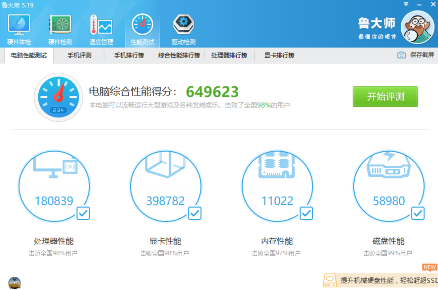The width and height of the screenshot is (438, 290).
Task: Uncheck the 显卡性能 test checkbox
Action: click(x=195, y=213)
